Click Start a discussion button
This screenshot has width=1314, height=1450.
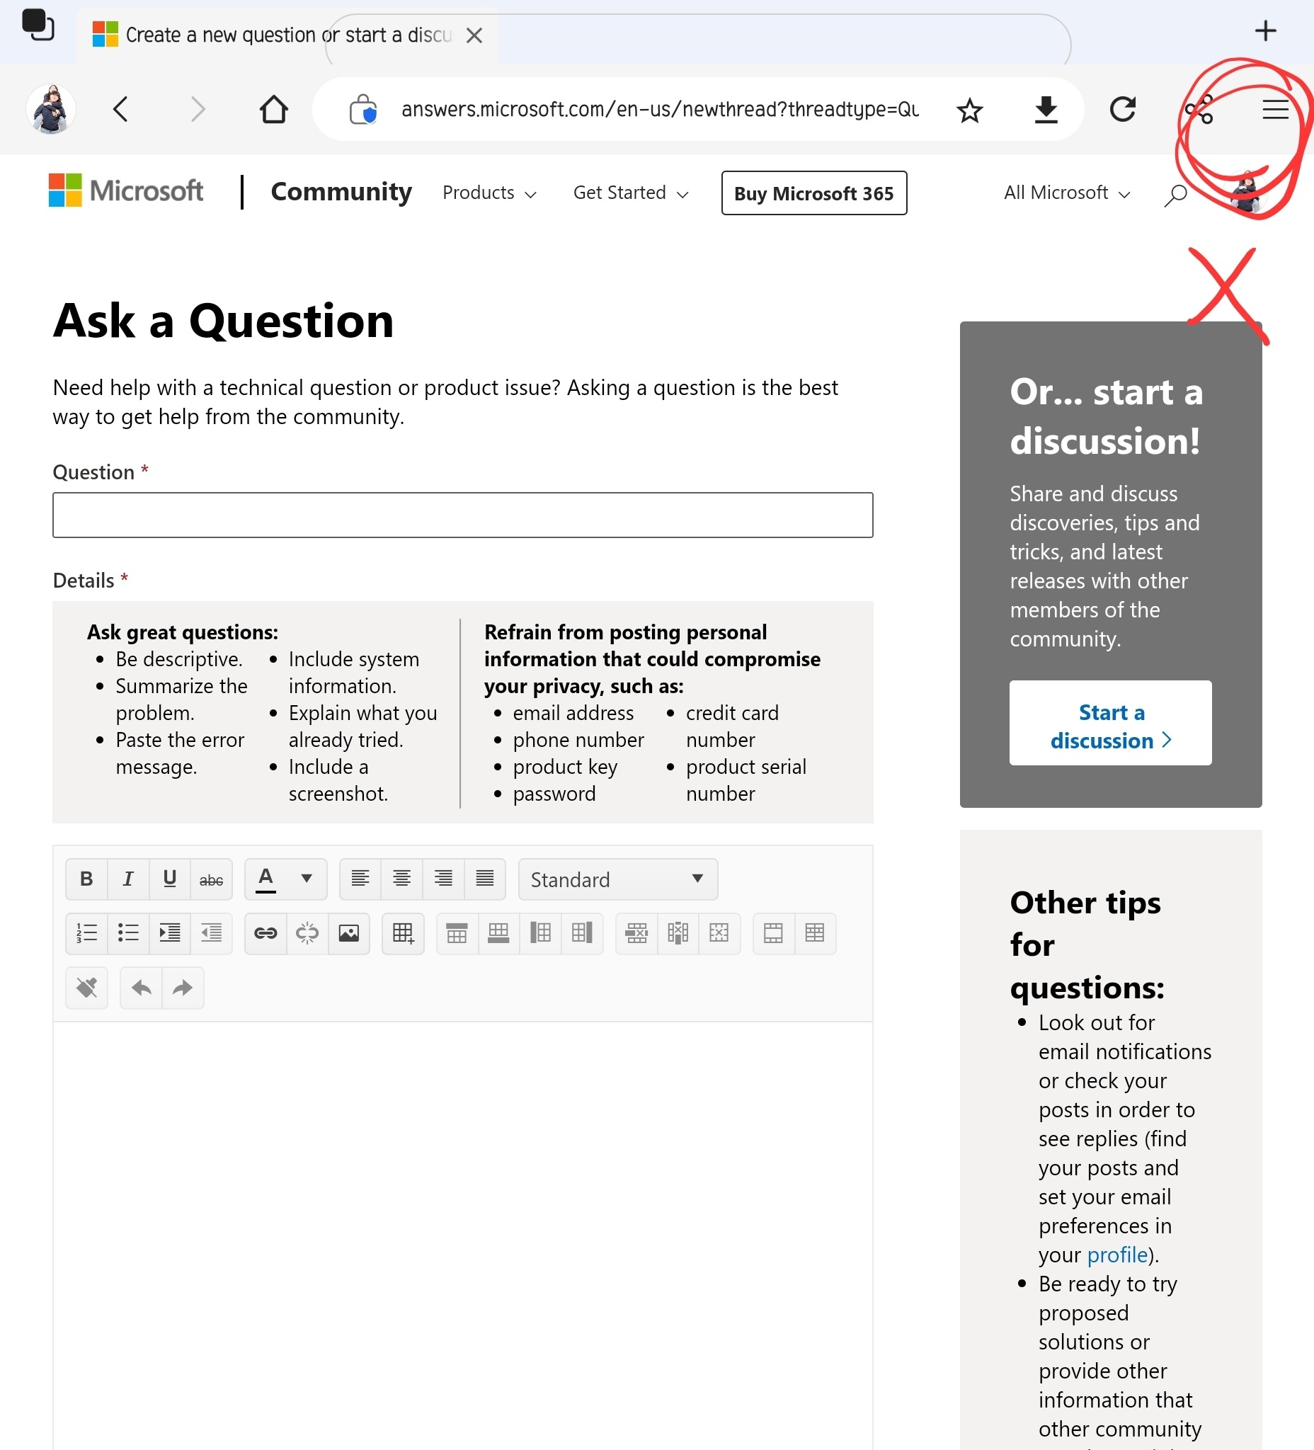pos(1111,722)
